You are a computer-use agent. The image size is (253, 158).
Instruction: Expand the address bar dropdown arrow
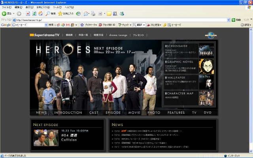[228, 20]
